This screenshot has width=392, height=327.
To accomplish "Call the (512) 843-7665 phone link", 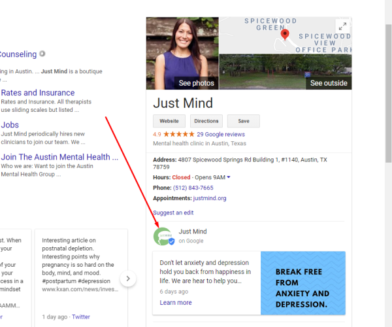I will point(193,188).
